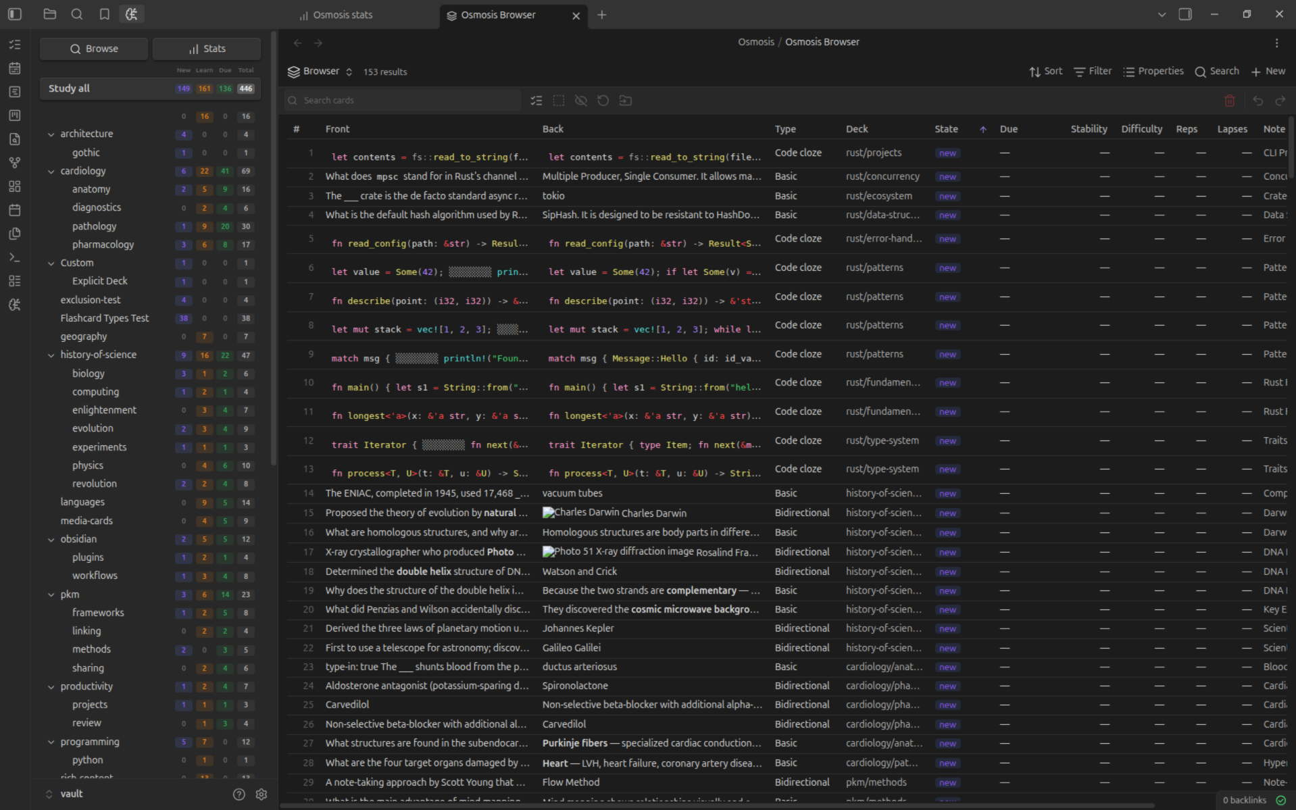Navigate back with left arrow
This screenshot has height=810, width=1296.
[x=298, y=43]
